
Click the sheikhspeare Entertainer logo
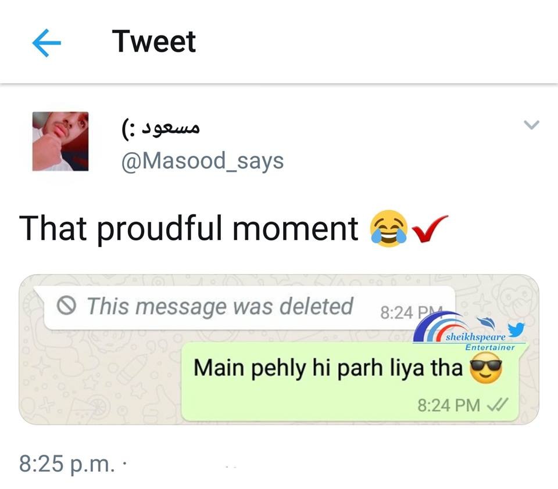[469, 332]
